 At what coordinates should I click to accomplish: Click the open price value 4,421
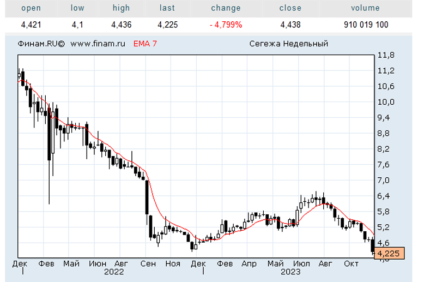pyautogui.click(x=30, y=25)
